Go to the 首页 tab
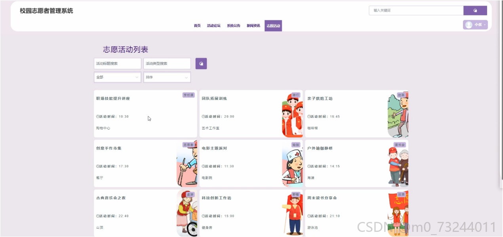 pos(197,26)
